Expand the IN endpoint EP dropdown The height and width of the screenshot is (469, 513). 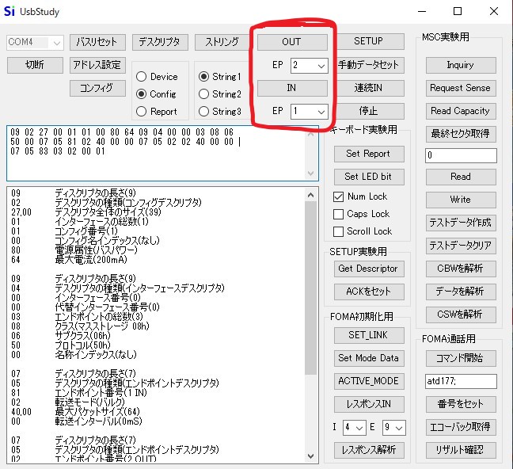[309, 112]
